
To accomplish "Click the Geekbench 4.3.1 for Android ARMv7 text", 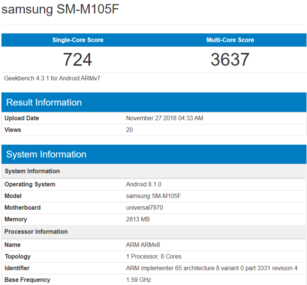I will point(52,78).
